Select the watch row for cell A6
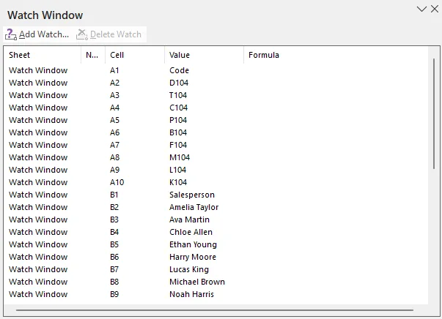This screenshot has height=319, width=442. pos(216,132)
